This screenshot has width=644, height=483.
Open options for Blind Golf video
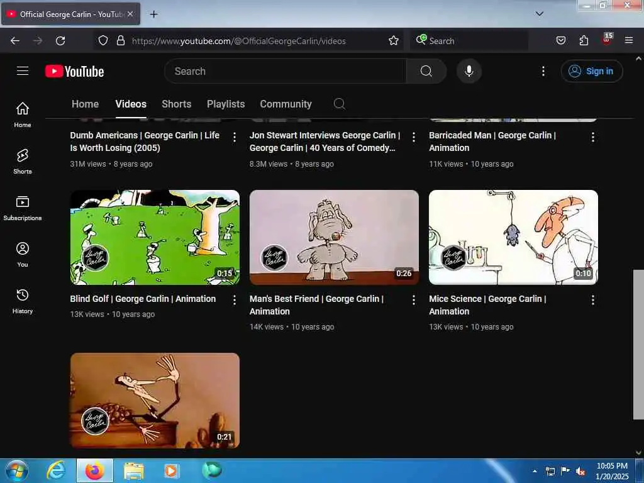pos(234,300)
